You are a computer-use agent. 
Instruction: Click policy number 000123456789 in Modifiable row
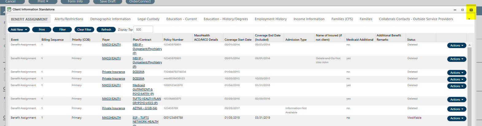pos(173,118)
